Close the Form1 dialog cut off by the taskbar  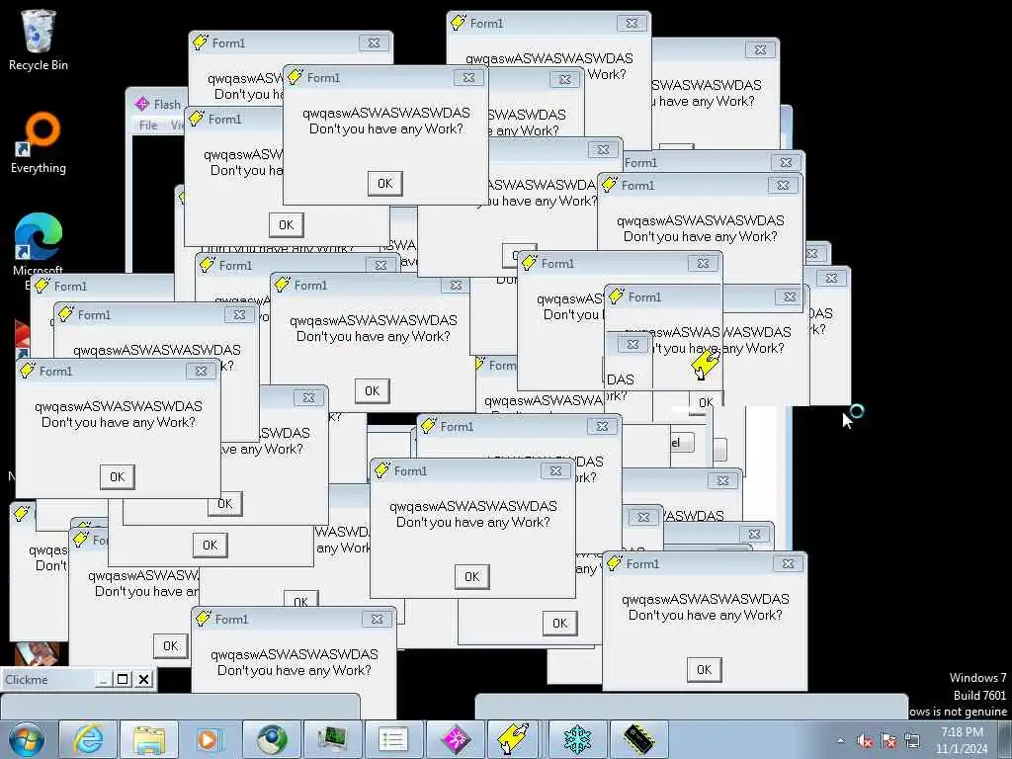[377, 619]
